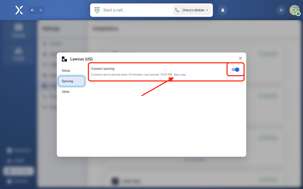Expand the Cherry's Mobile device dropdown

193,10
